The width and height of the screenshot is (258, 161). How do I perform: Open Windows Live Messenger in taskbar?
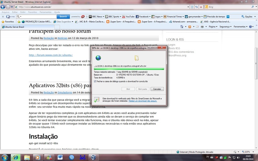tap(49, 157)
